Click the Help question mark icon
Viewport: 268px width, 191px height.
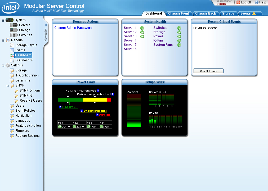pyautogui.click(x=257, y=2)
